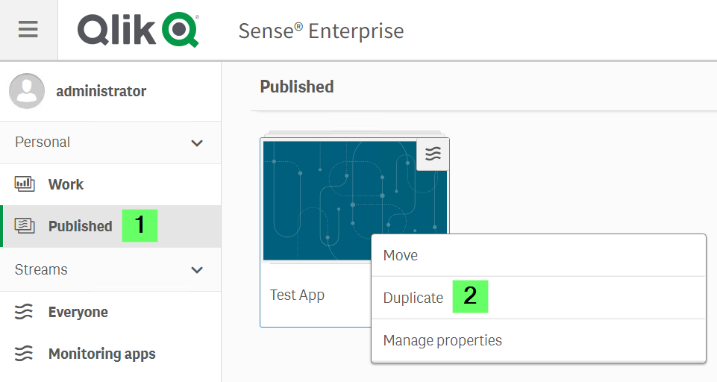The width and height of the screenshot is (717, 382).
Task: Click the Work chart icon
Action: click(25, 184)
